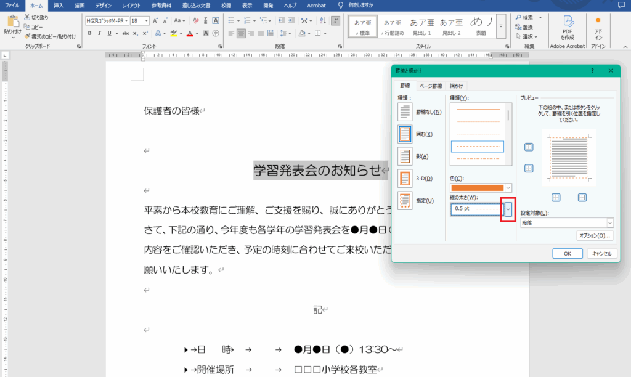Screen dimensions: 631x377
Task: Toggle Underline formatting
Action: [x=109, y=33]
